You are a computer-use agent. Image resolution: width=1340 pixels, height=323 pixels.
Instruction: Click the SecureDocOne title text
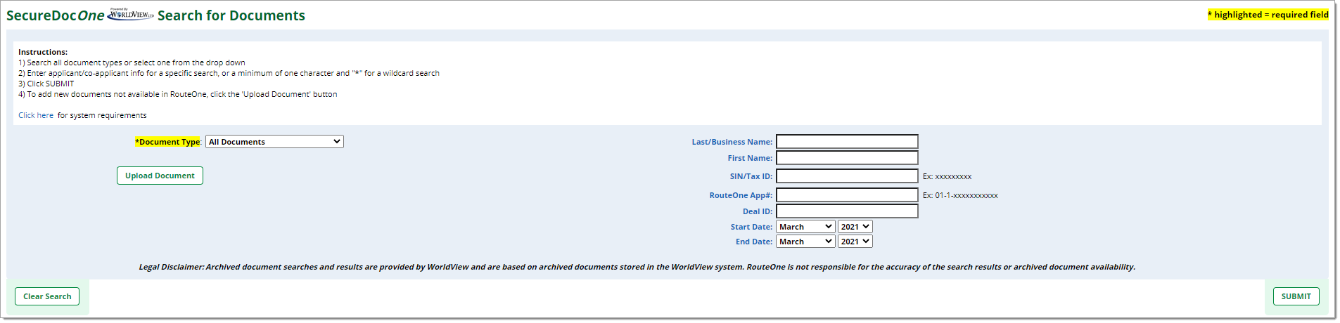pos(55,15)
